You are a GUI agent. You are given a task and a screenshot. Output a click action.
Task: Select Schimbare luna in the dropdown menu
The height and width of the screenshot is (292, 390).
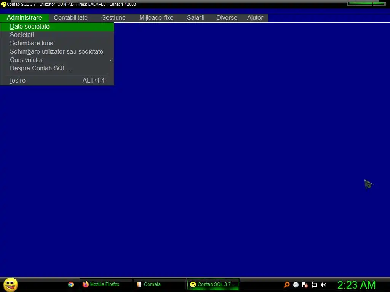pos(57,43)
